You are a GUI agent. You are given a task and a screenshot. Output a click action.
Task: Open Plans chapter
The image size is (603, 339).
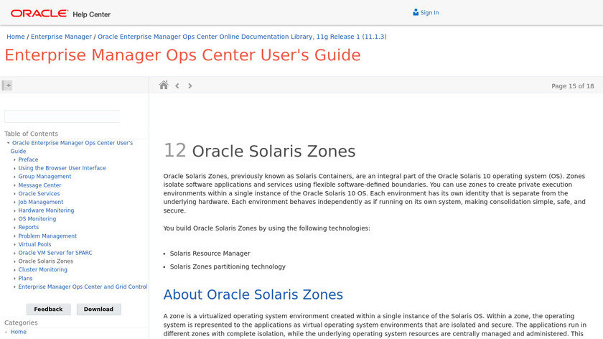(25, 278)
